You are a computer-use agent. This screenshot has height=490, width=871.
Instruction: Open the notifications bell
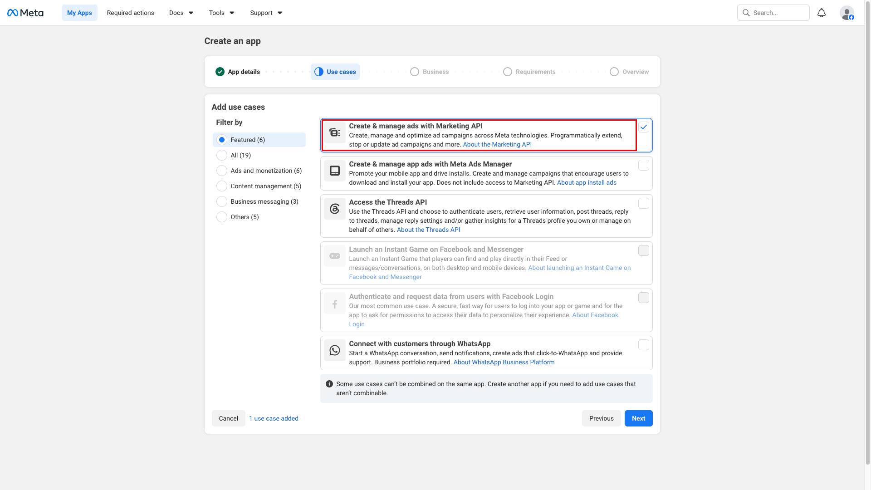click(x=822, y=13)
